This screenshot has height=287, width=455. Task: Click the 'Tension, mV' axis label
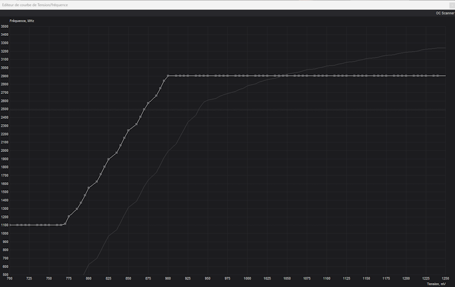pos(436,284)
